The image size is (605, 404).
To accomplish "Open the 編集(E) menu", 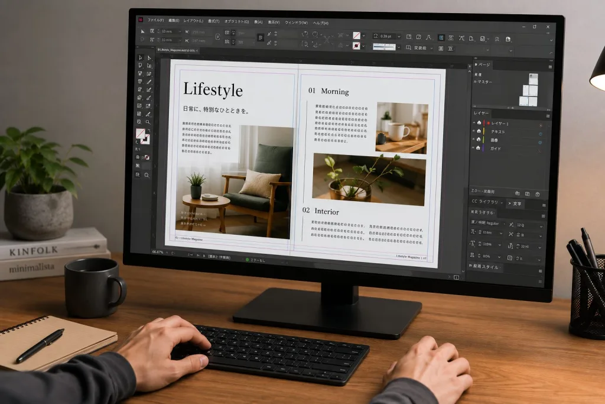I will 174,21.
